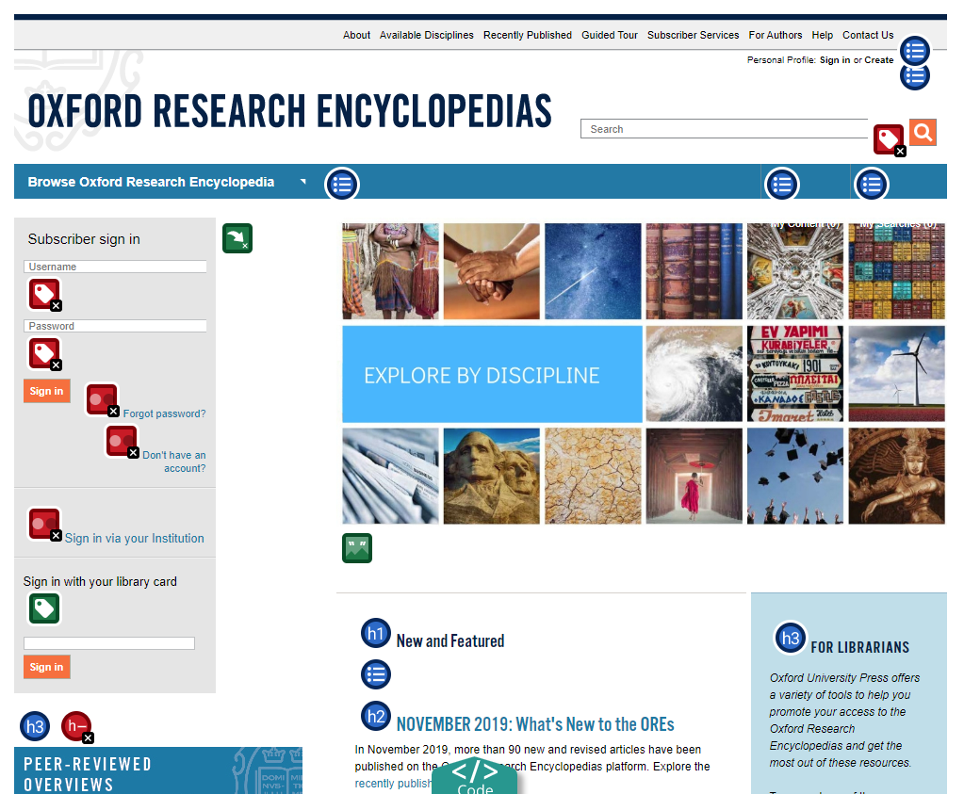Click the Don't have an account? link
Image resolution: width=964 pixels, height=794 pixels.
tap(174, 462)
